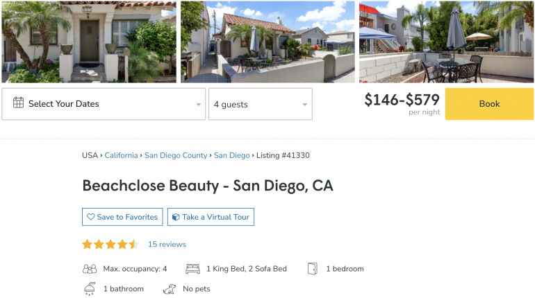Click the guests dropdown arrow

304,105
